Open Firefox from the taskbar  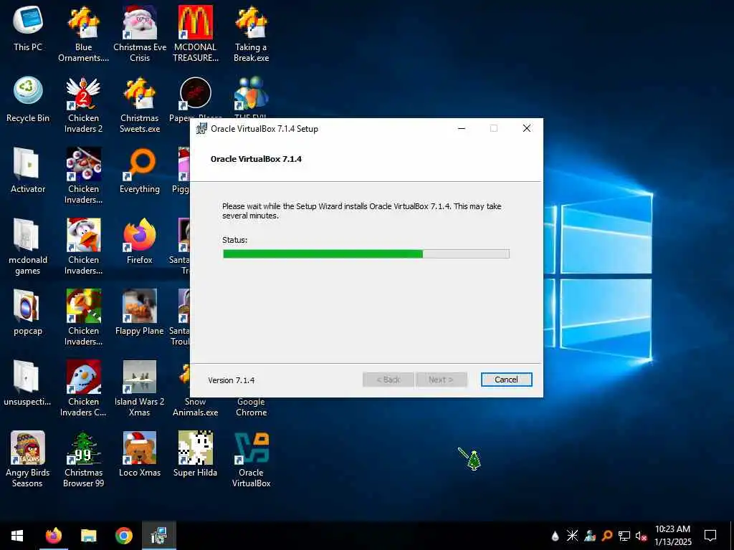53,536
